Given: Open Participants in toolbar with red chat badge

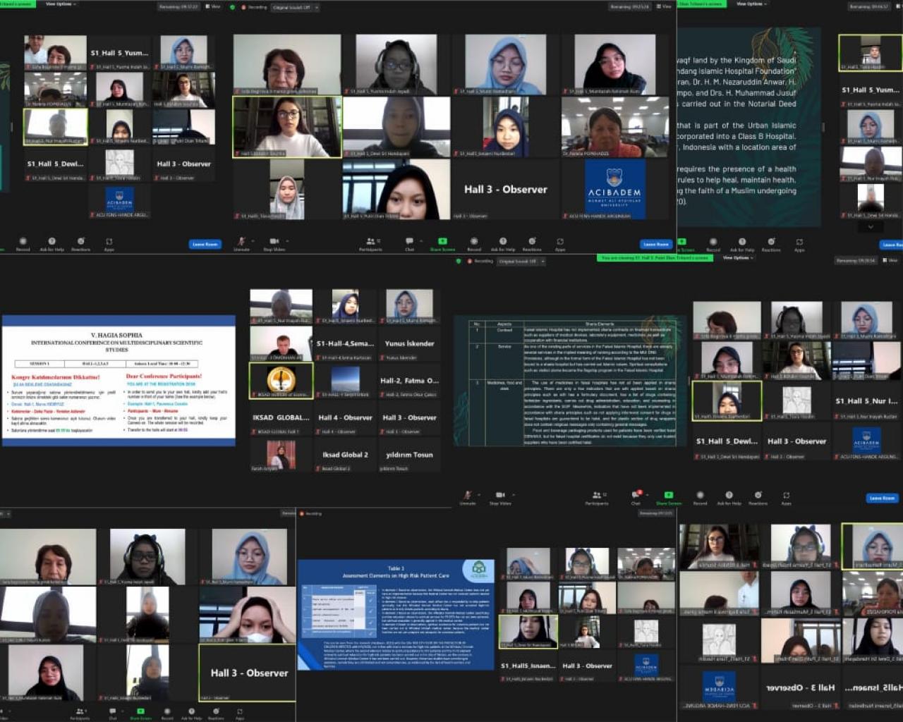Looking at the screenshot, I should [597, 496].
